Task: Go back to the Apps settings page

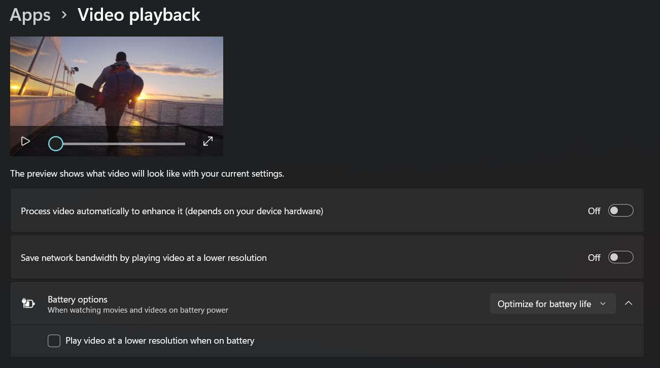Action: (x=29, y=15)
